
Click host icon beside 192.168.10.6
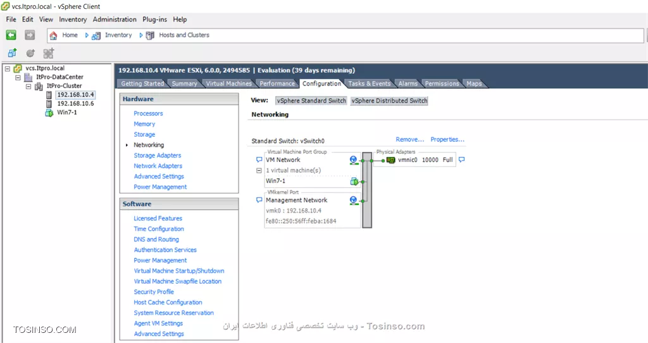pos(49,104)
